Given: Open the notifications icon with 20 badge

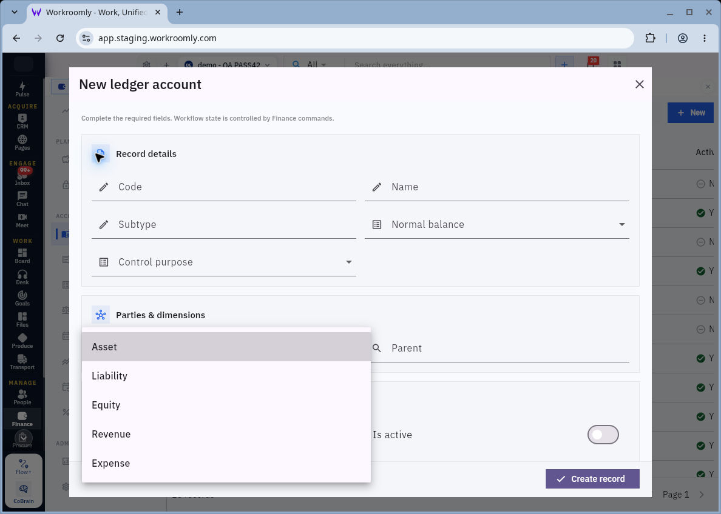Looking at the screenshot, I should tap(592, 63).
